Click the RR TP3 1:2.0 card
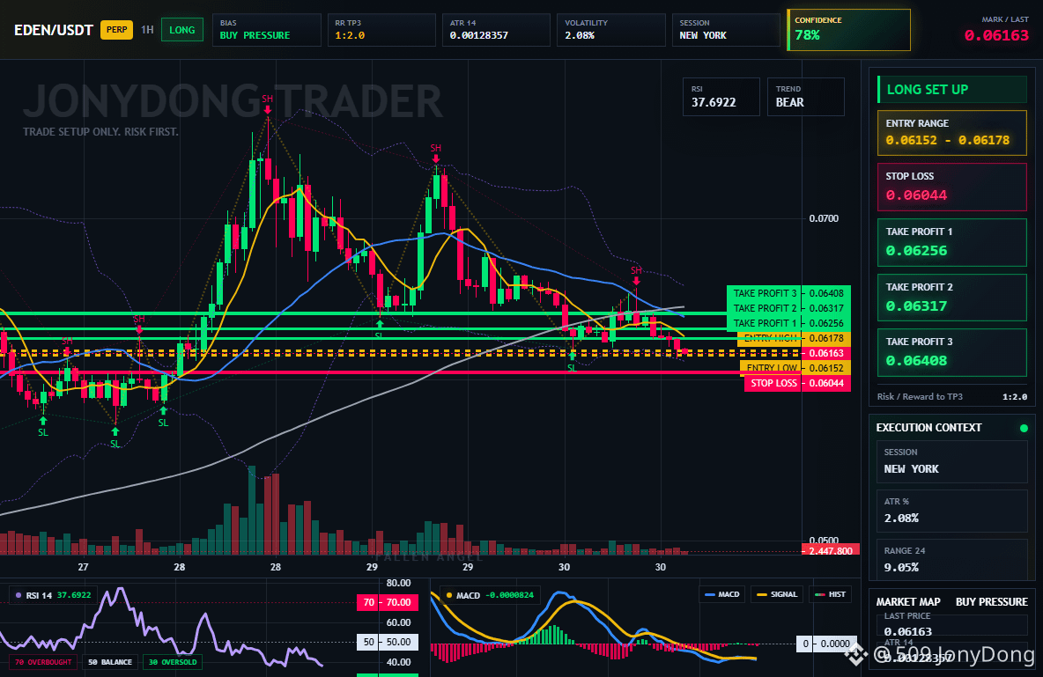This screenshot has height=677, width=1043. coord(381,30)
